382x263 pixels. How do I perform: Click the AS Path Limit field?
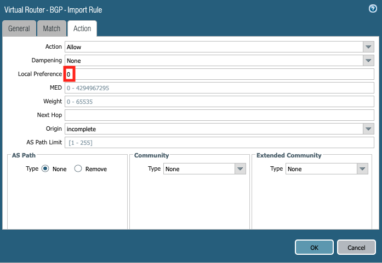click(219, 143)
